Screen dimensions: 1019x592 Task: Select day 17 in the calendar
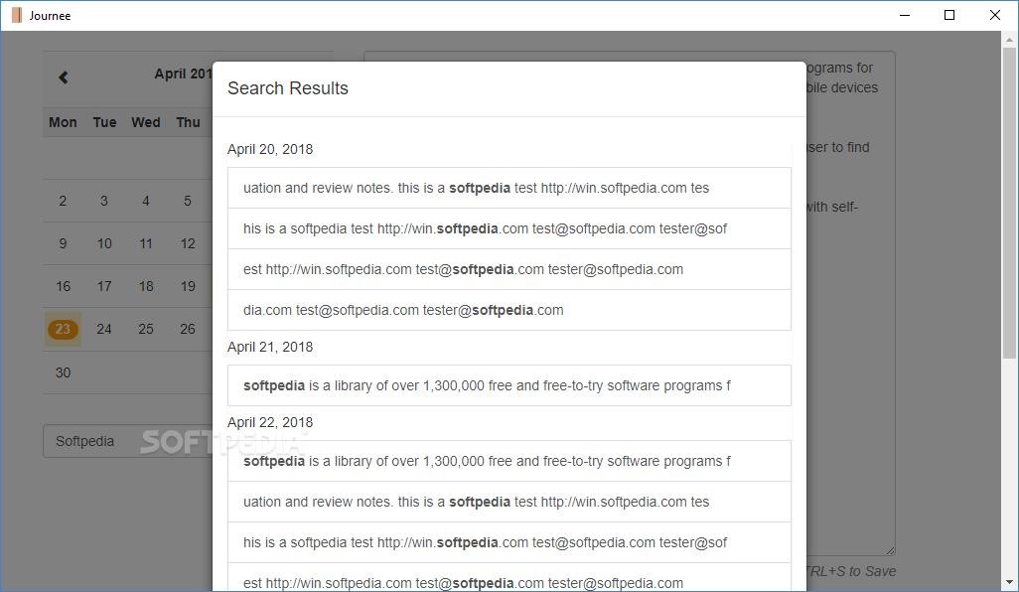pyautogui.click(x=104, y=287)
